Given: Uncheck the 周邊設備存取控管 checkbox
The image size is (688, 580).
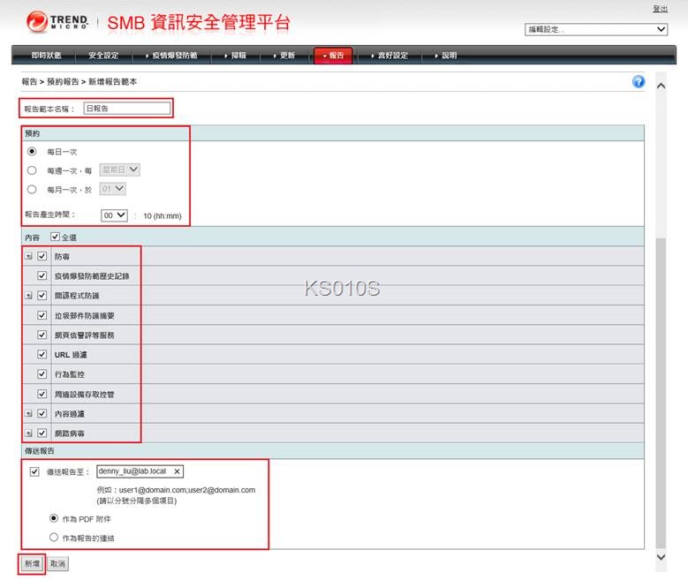Looking at the screenshot, I should click(x=42, y=394).
